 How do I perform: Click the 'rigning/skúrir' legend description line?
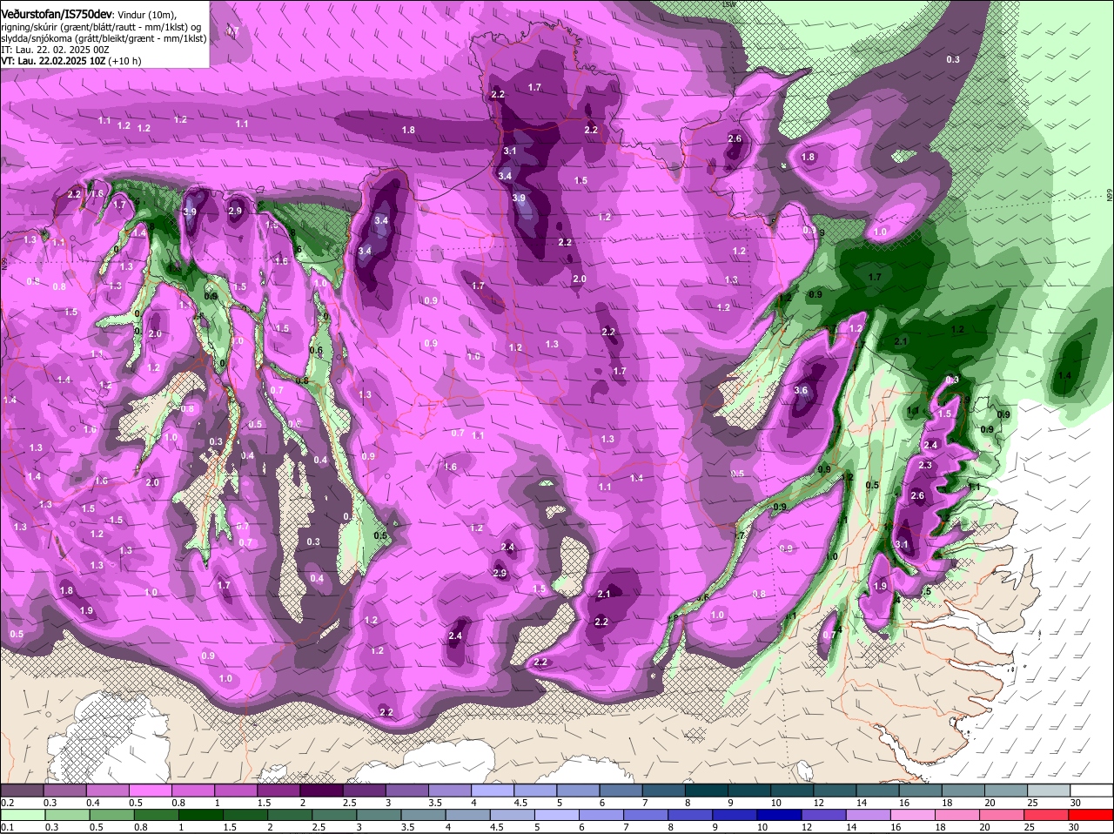(x=102, y=27)
